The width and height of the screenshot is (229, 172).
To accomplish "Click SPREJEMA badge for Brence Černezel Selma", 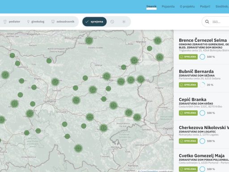I will pyautogui.click(x=188, y=57).
